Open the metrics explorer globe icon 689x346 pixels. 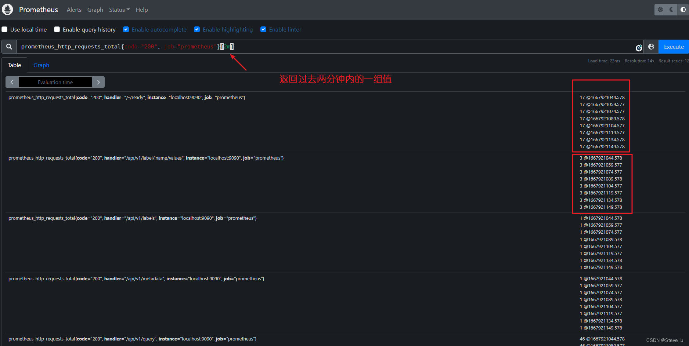tap(651, 47)
